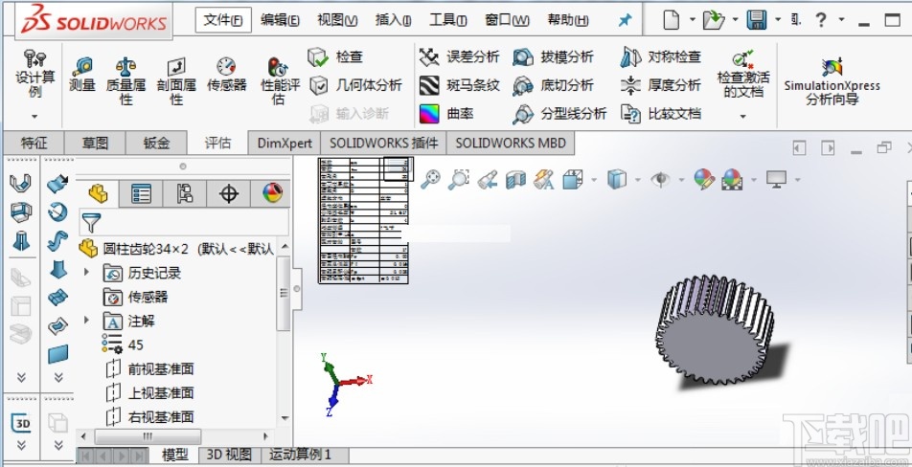
Task: Open 对称检查 symmetry check
Action: point(661,56)
